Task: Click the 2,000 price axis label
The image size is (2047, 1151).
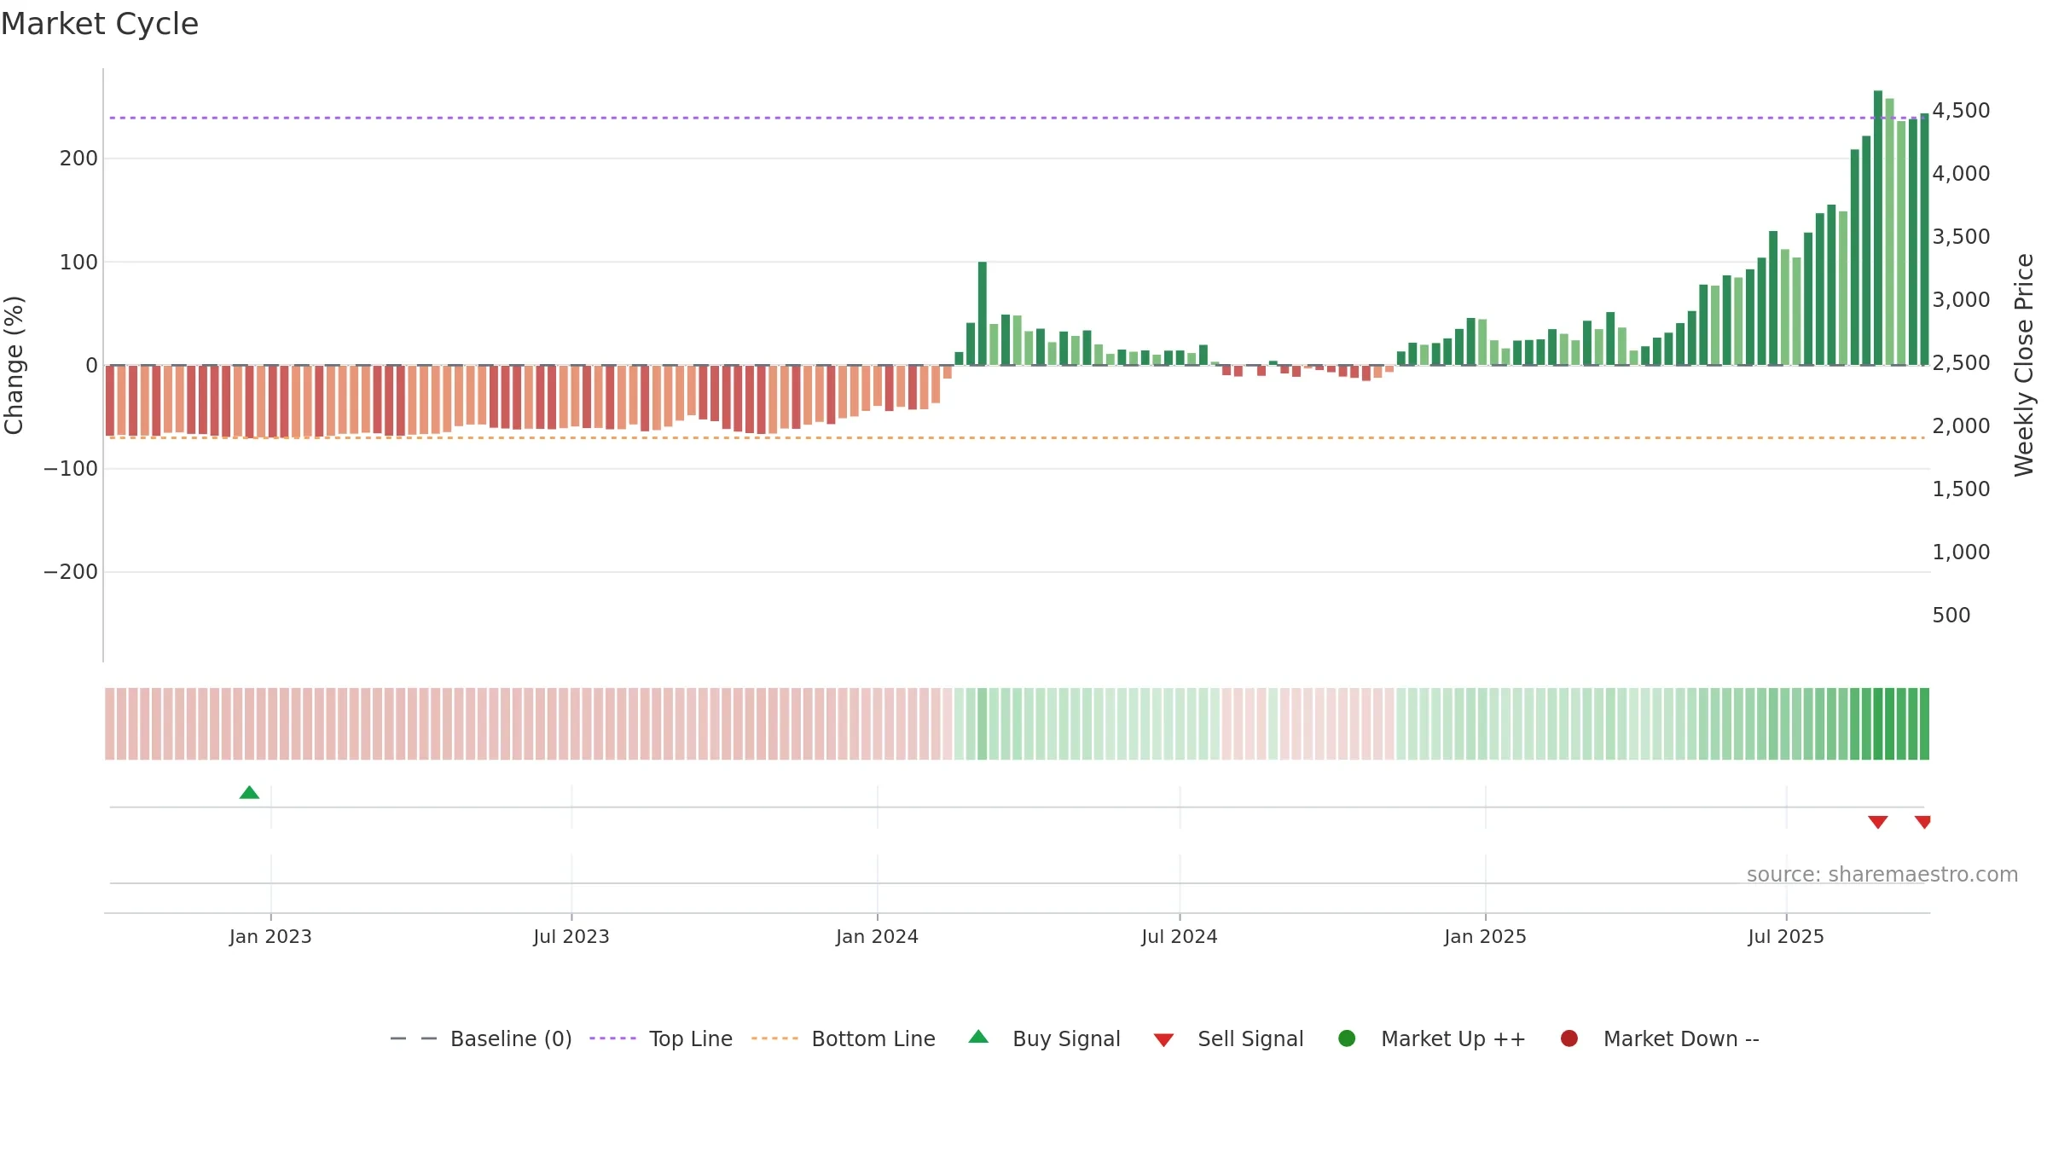Action: [x=1961, y=426]
